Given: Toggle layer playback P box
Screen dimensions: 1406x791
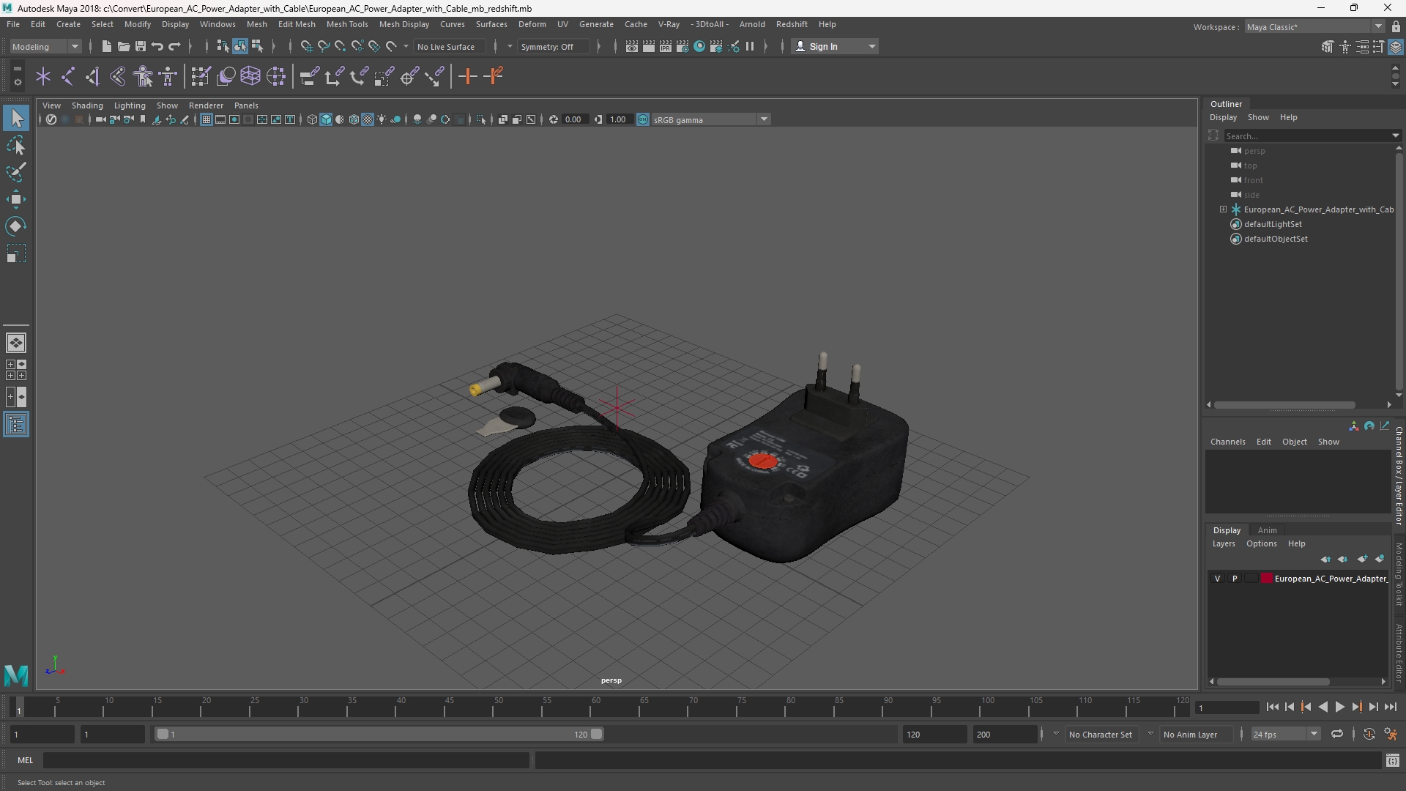Looking at the screenshot, I should click(1235, 579).
